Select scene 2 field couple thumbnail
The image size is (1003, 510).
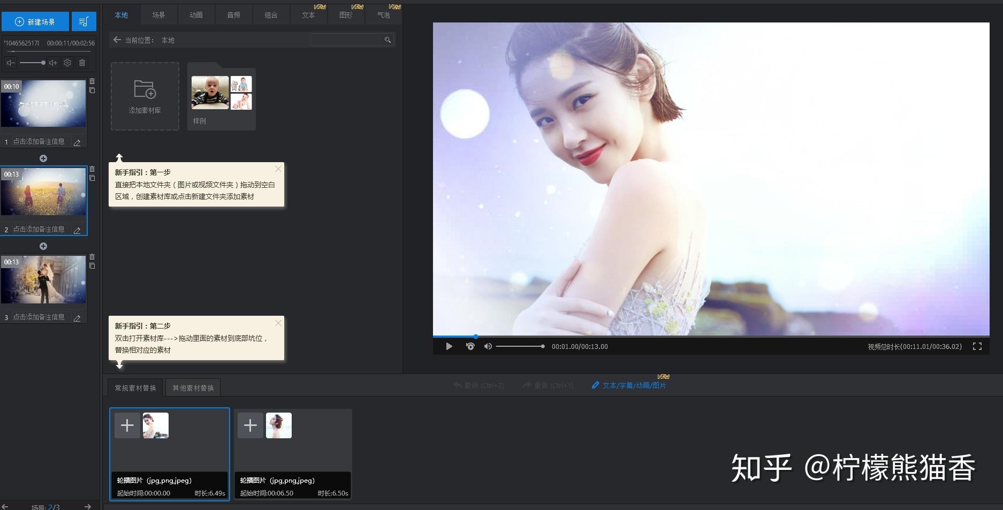43,192
